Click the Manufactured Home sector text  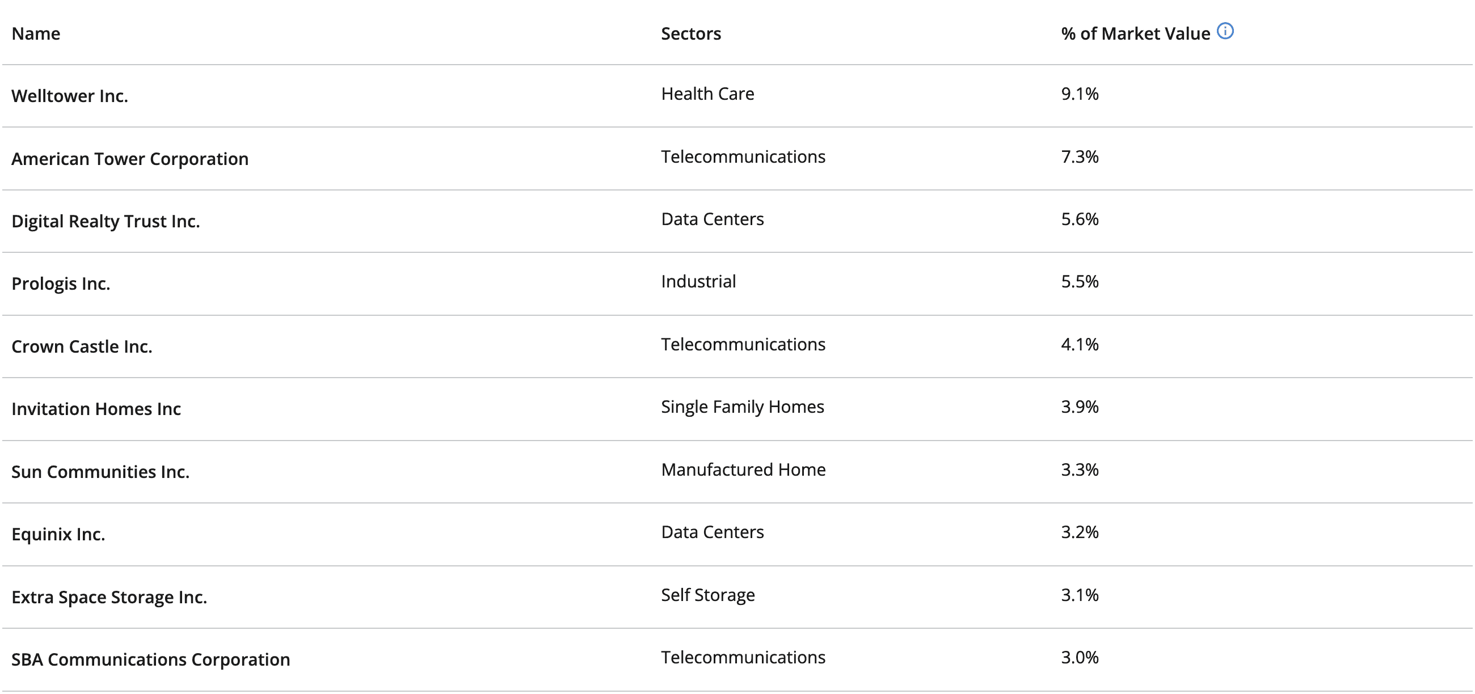point(743,469)
